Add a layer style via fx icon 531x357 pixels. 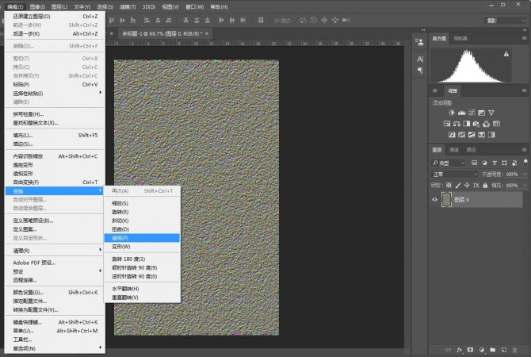click(x=459, y=349)
